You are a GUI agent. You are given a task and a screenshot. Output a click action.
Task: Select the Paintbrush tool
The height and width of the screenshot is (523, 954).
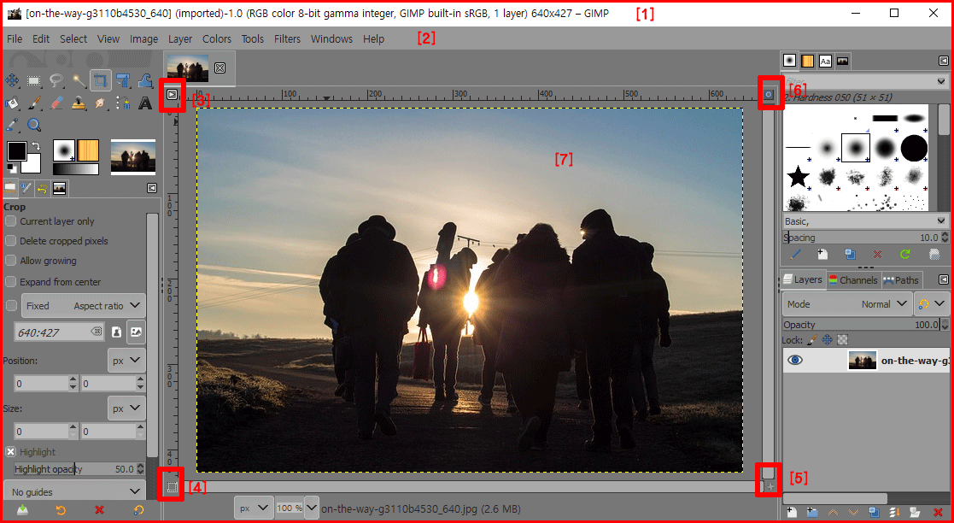pyautogui.click(x=34, y=103)
